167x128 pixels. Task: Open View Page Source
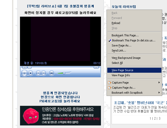[134, 70]
